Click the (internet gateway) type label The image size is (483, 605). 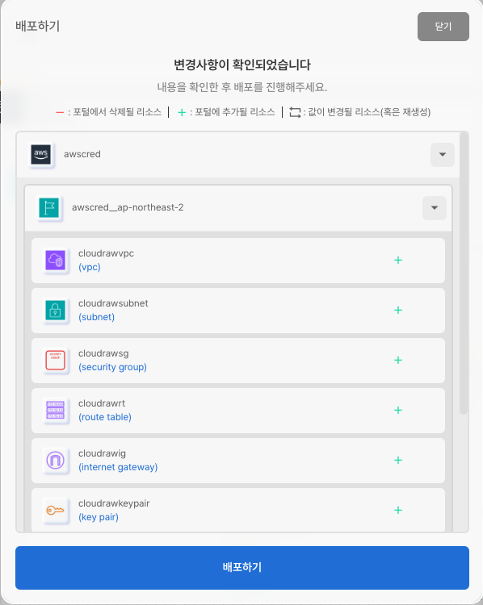click(118, 467)
